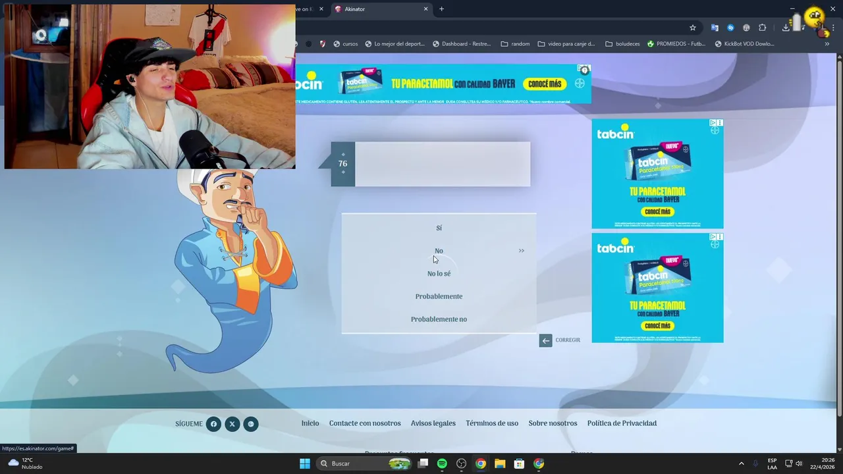Expand hidden bookmarks chevron

tap(827, 44)
